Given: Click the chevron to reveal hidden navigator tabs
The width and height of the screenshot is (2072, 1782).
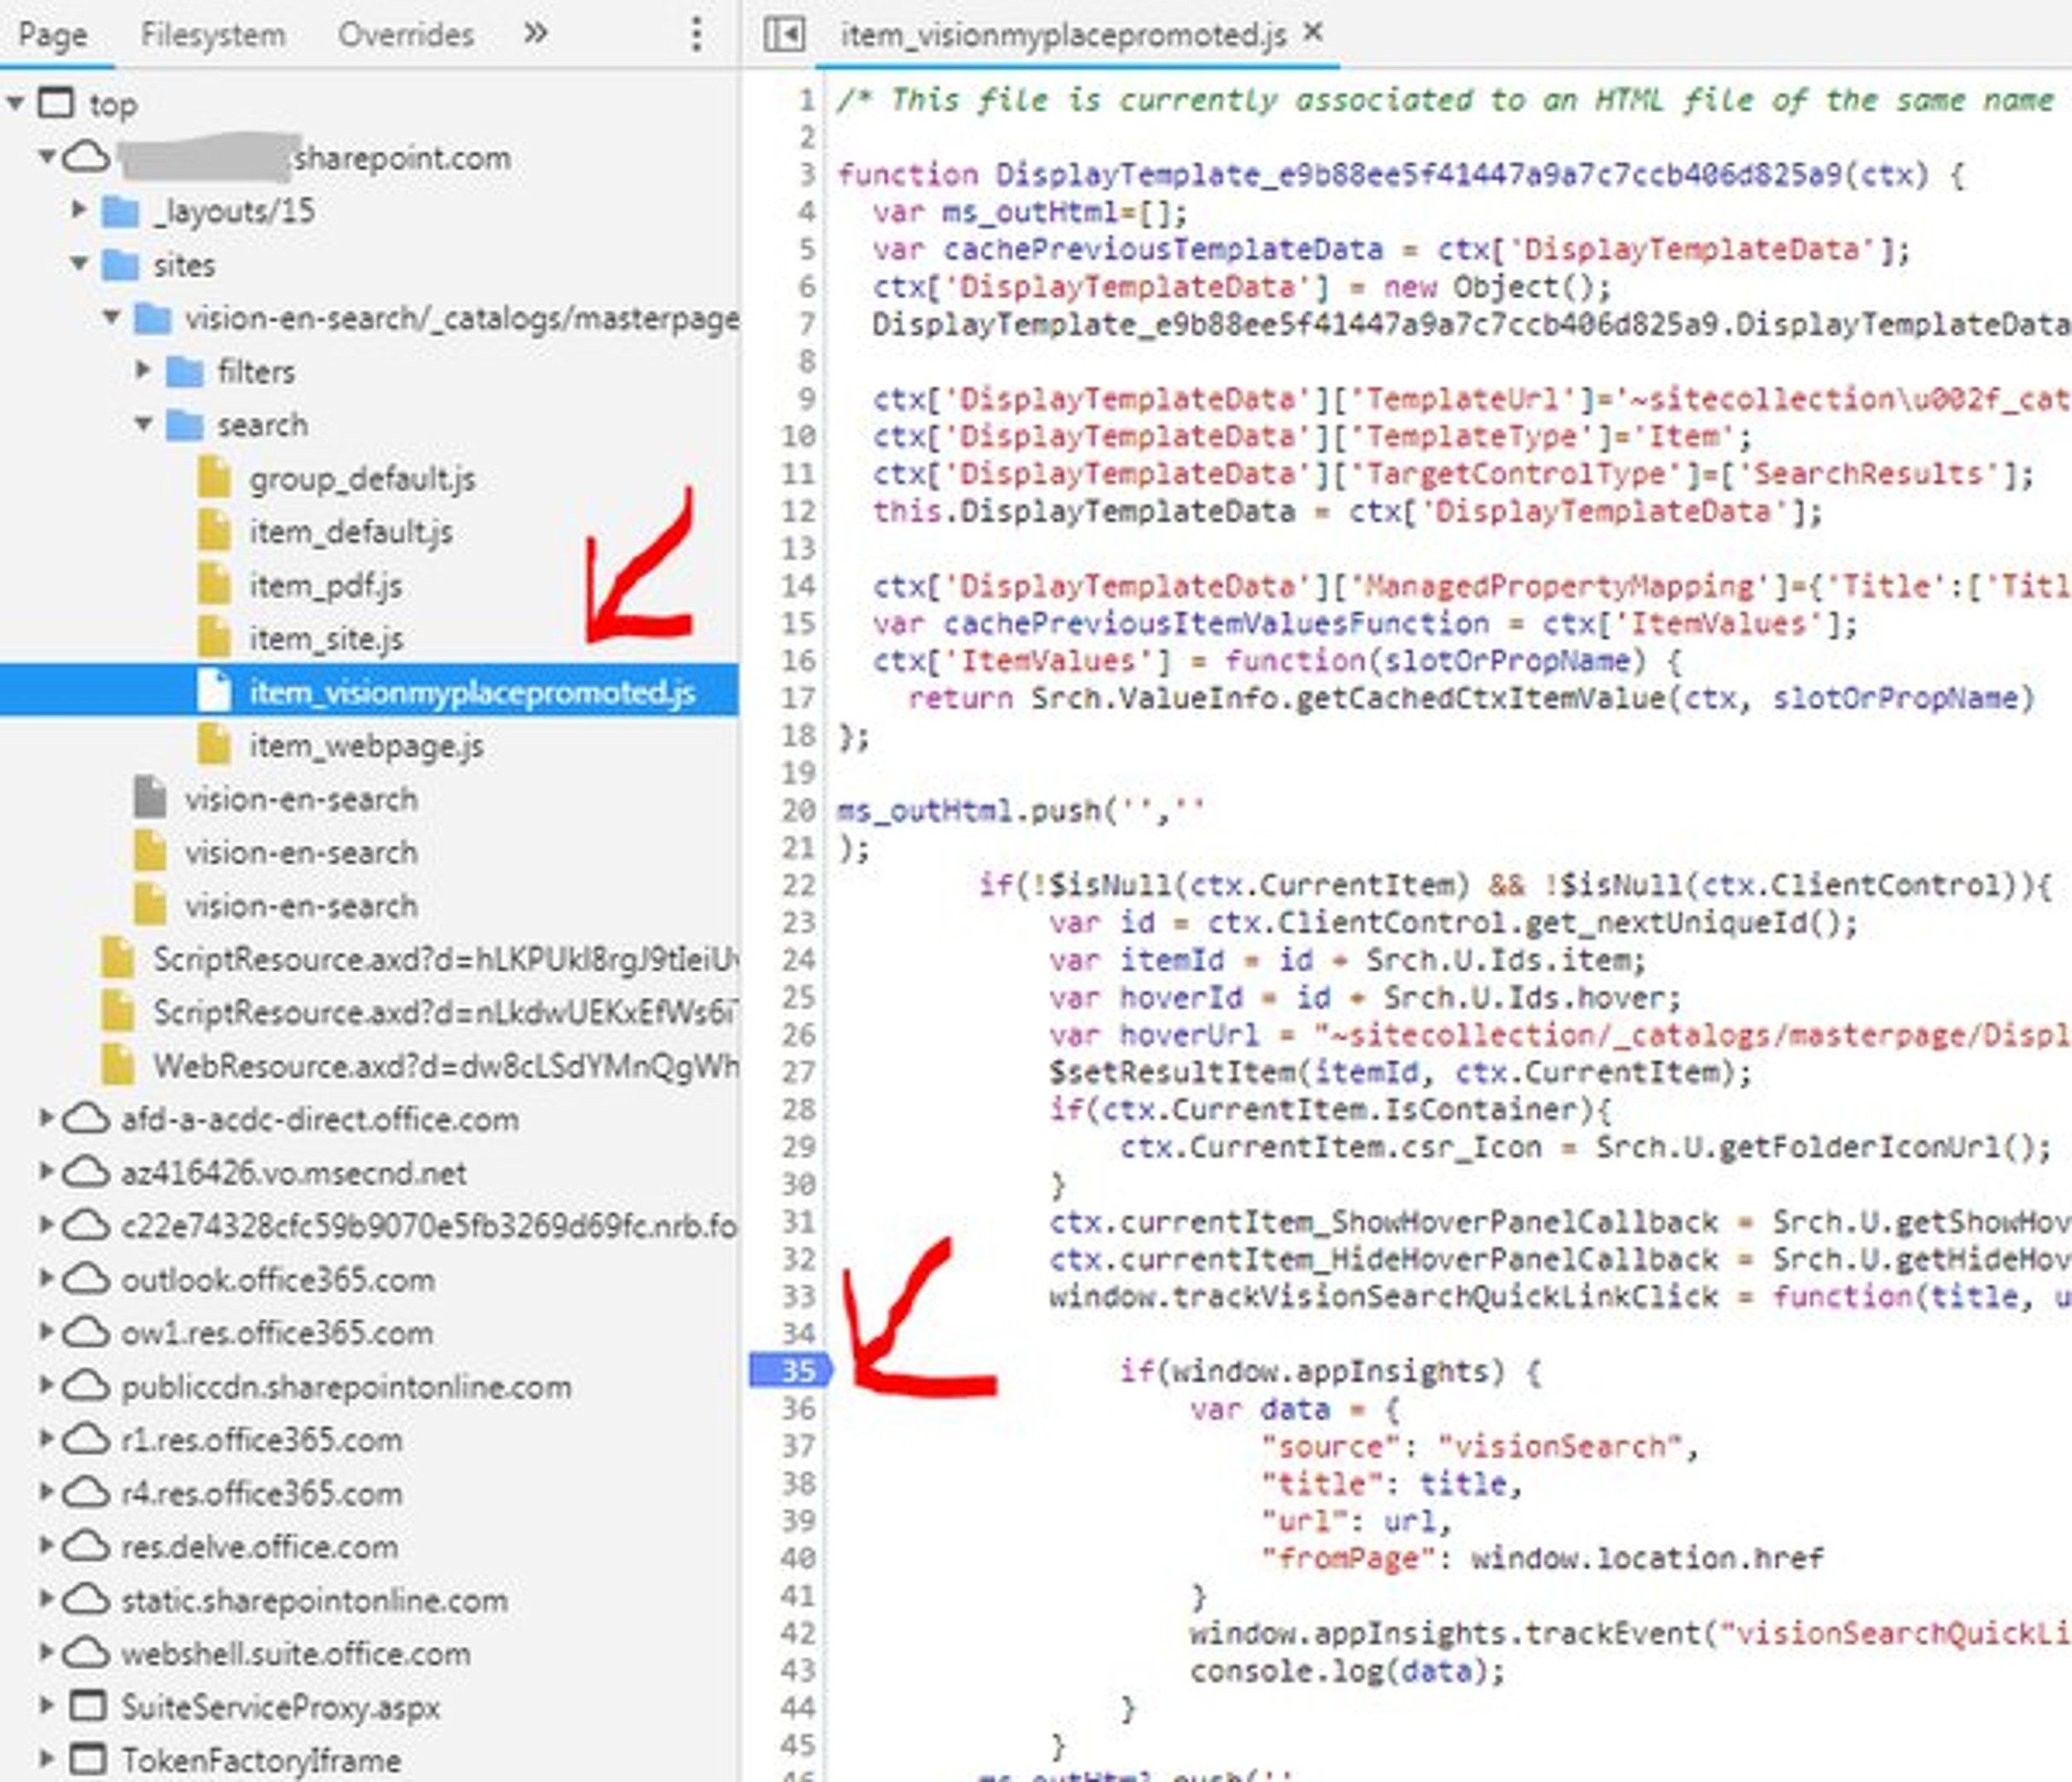Looking at the screenshot, I should pyautogui.click(x=537, y=33).
